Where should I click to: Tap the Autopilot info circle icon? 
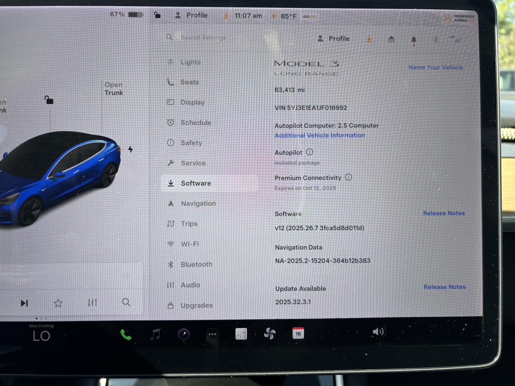(309, 152)
